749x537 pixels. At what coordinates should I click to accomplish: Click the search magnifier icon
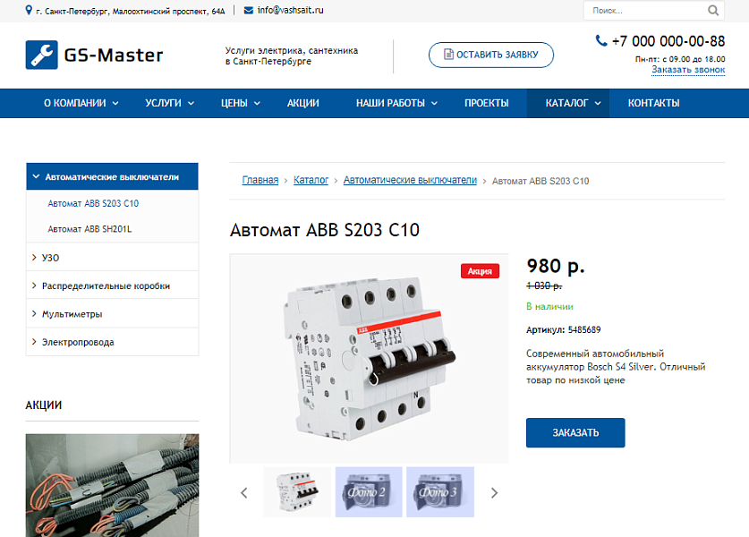click(713, 10)
